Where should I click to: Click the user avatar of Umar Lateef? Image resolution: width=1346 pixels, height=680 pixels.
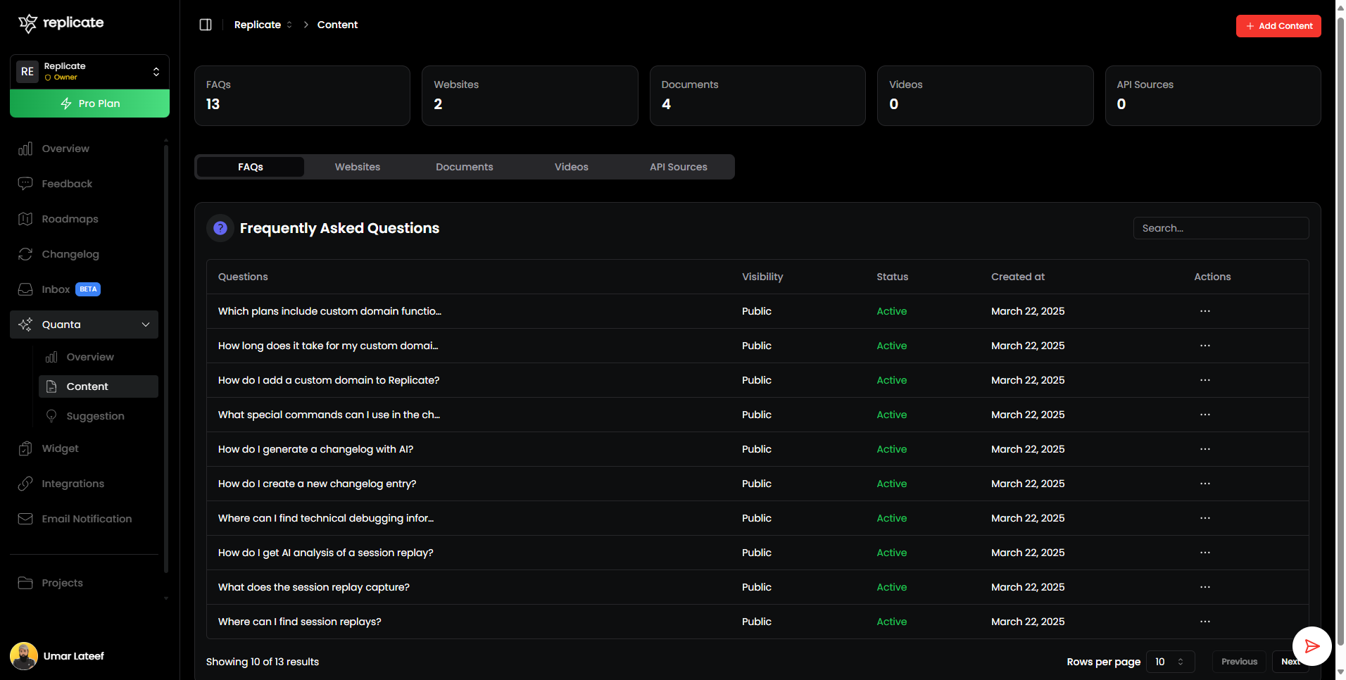24,656
